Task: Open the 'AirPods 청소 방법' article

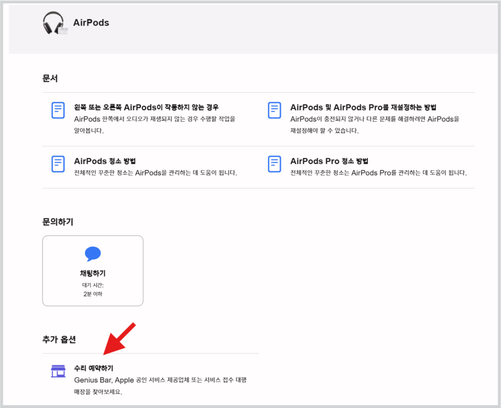Action: (105, 161)
